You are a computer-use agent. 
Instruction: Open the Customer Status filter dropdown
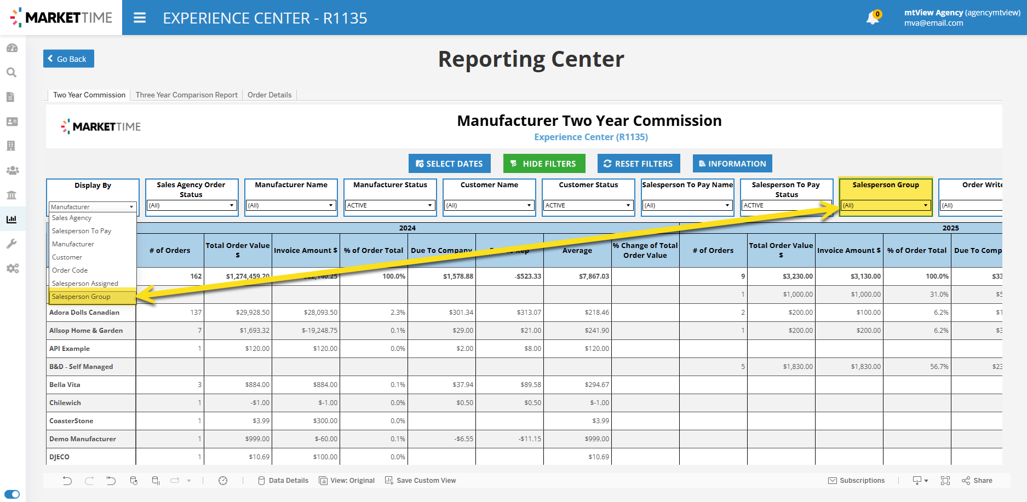[588, 205]
